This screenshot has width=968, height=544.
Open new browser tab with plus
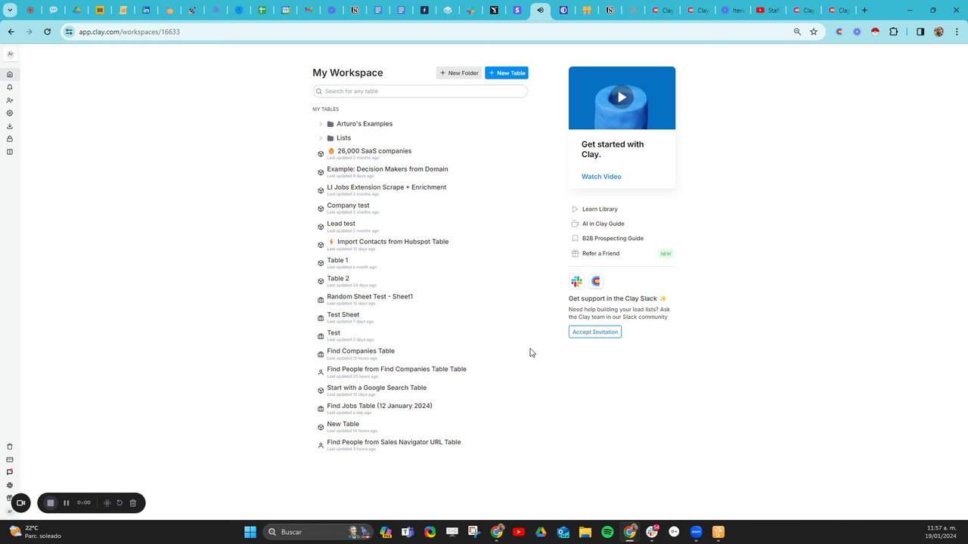pos(864,11)
